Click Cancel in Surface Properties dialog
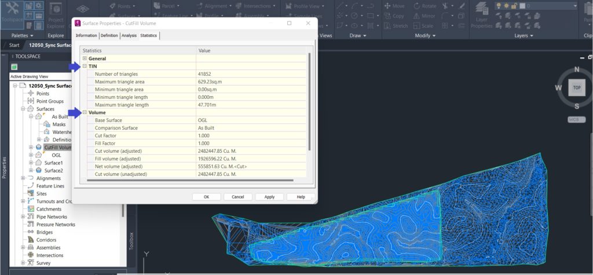Viewport: 593px width, 275px height. pos(238,197)
